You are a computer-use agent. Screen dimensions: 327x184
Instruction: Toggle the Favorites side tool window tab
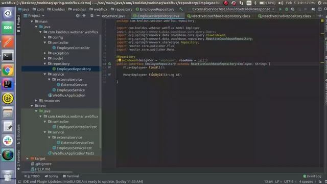coord(18,160)
